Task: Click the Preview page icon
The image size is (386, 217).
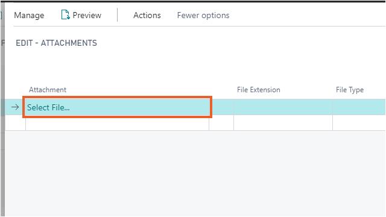Action: coord(65,14)
